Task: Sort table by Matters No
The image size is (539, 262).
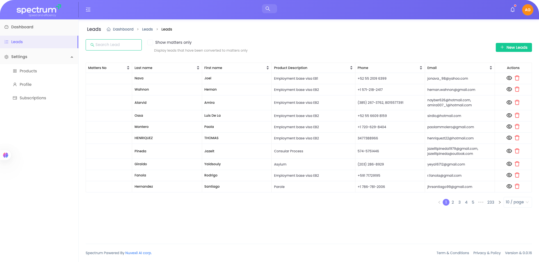Action: pos(128,68)
